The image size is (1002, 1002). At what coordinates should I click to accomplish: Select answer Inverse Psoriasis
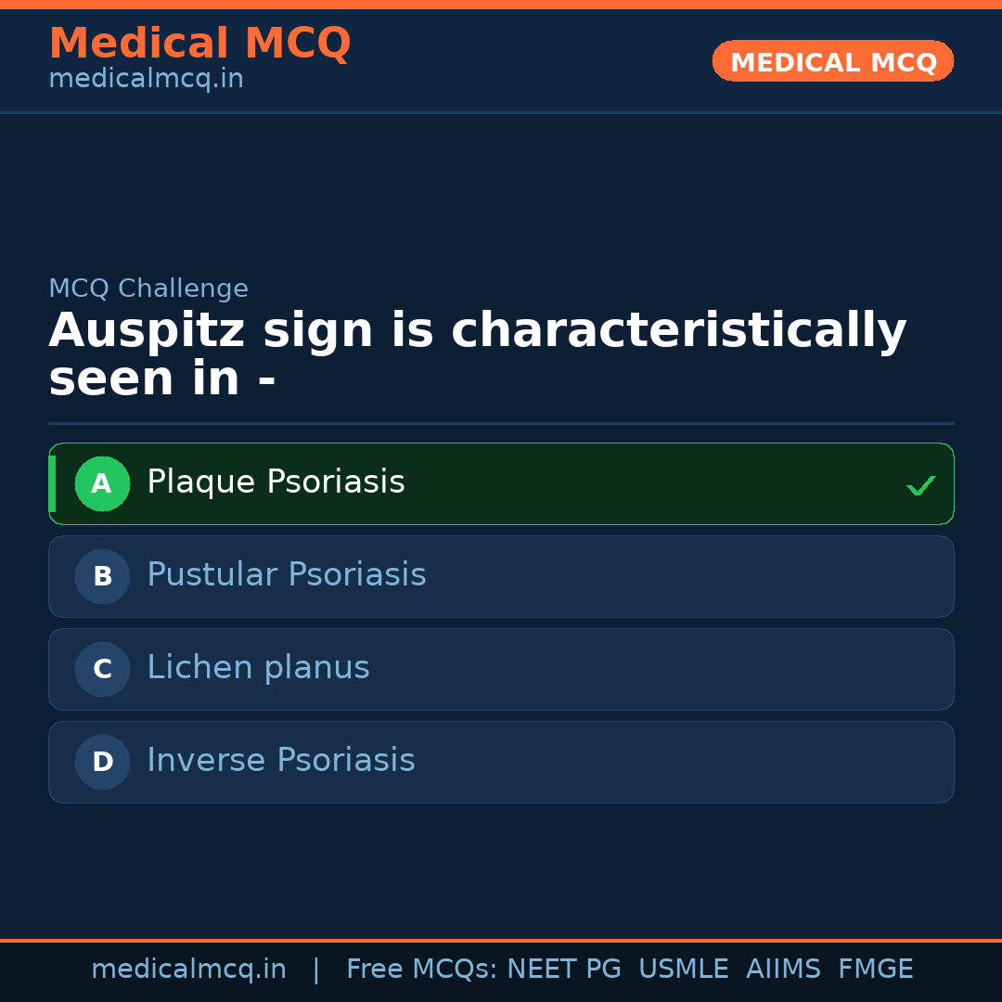(280, 761)
